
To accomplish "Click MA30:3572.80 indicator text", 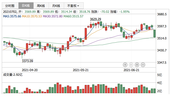I will (53, 16).
